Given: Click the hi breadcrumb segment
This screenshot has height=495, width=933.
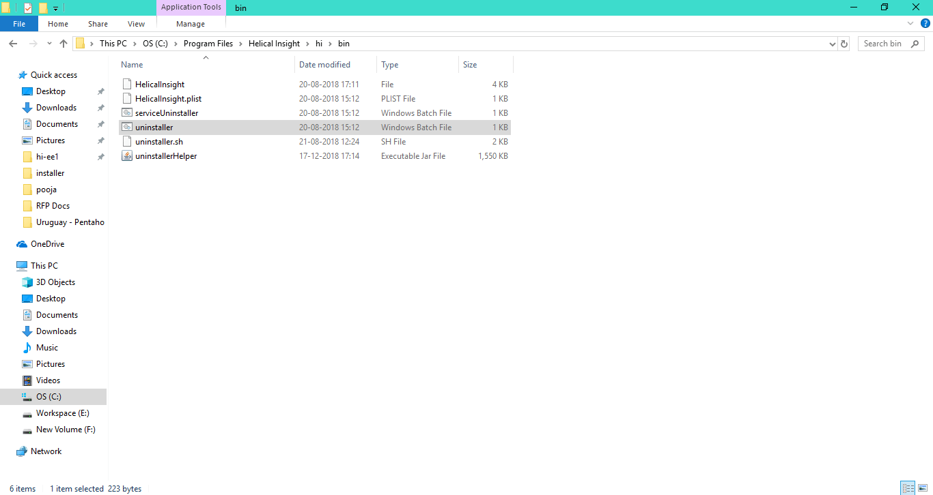Looking at the screenshot, I should click(x=319, y=44).
